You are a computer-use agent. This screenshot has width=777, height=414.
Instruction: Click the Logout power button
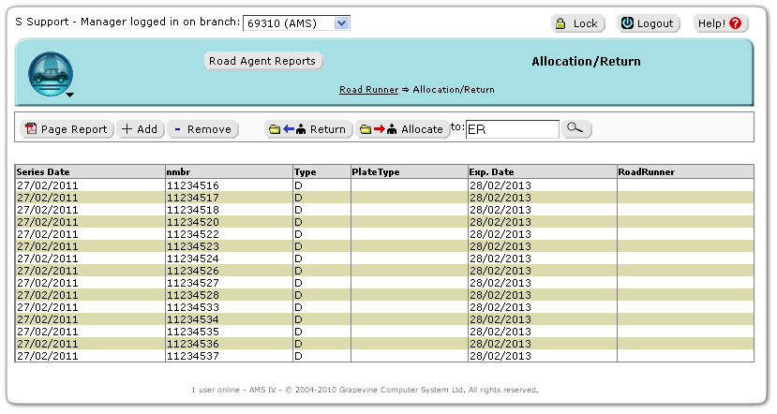[x=648, y=23]
